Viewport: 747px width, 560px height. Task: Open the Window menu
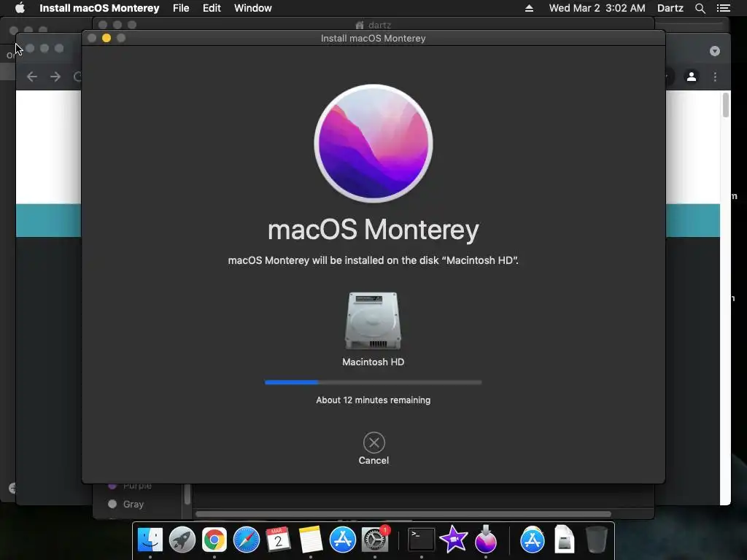[253, 8]
